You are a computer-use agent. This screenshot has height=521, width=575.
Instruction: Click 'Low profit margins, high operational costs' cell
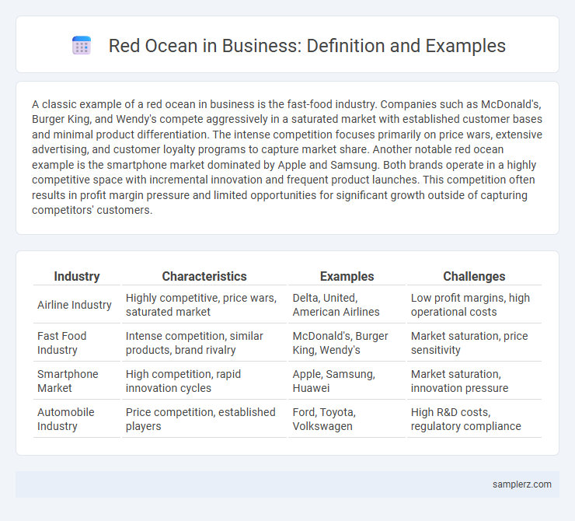tap(474, 305)
